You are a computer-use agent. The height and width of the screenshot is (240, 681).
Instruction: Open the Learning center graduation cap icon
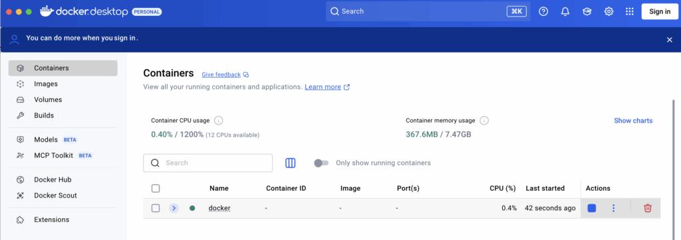pos(587,12)
